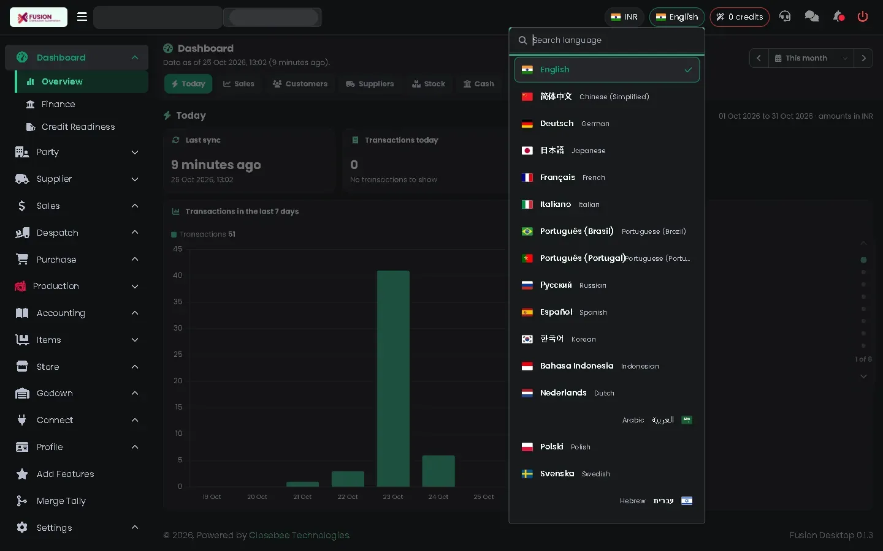
Task: Open the chat messages icon
Action: (812, 17)
